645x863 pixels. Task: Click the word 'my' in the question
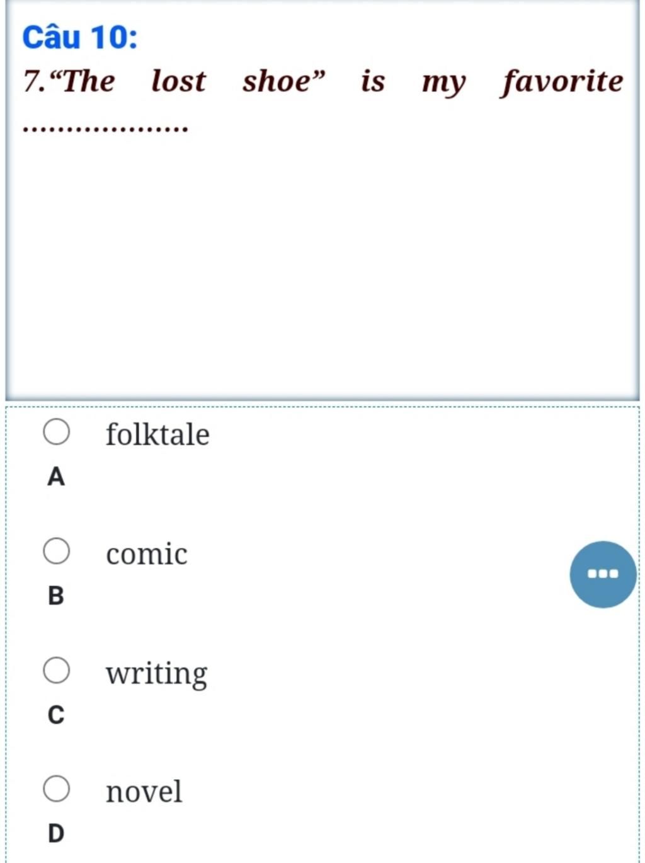coord(443,84)
